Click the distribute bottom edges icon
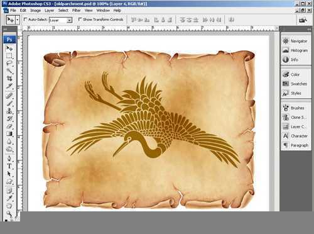Image resolution: width=314 pixels, height=234 pixels. (x=196, y=20)
